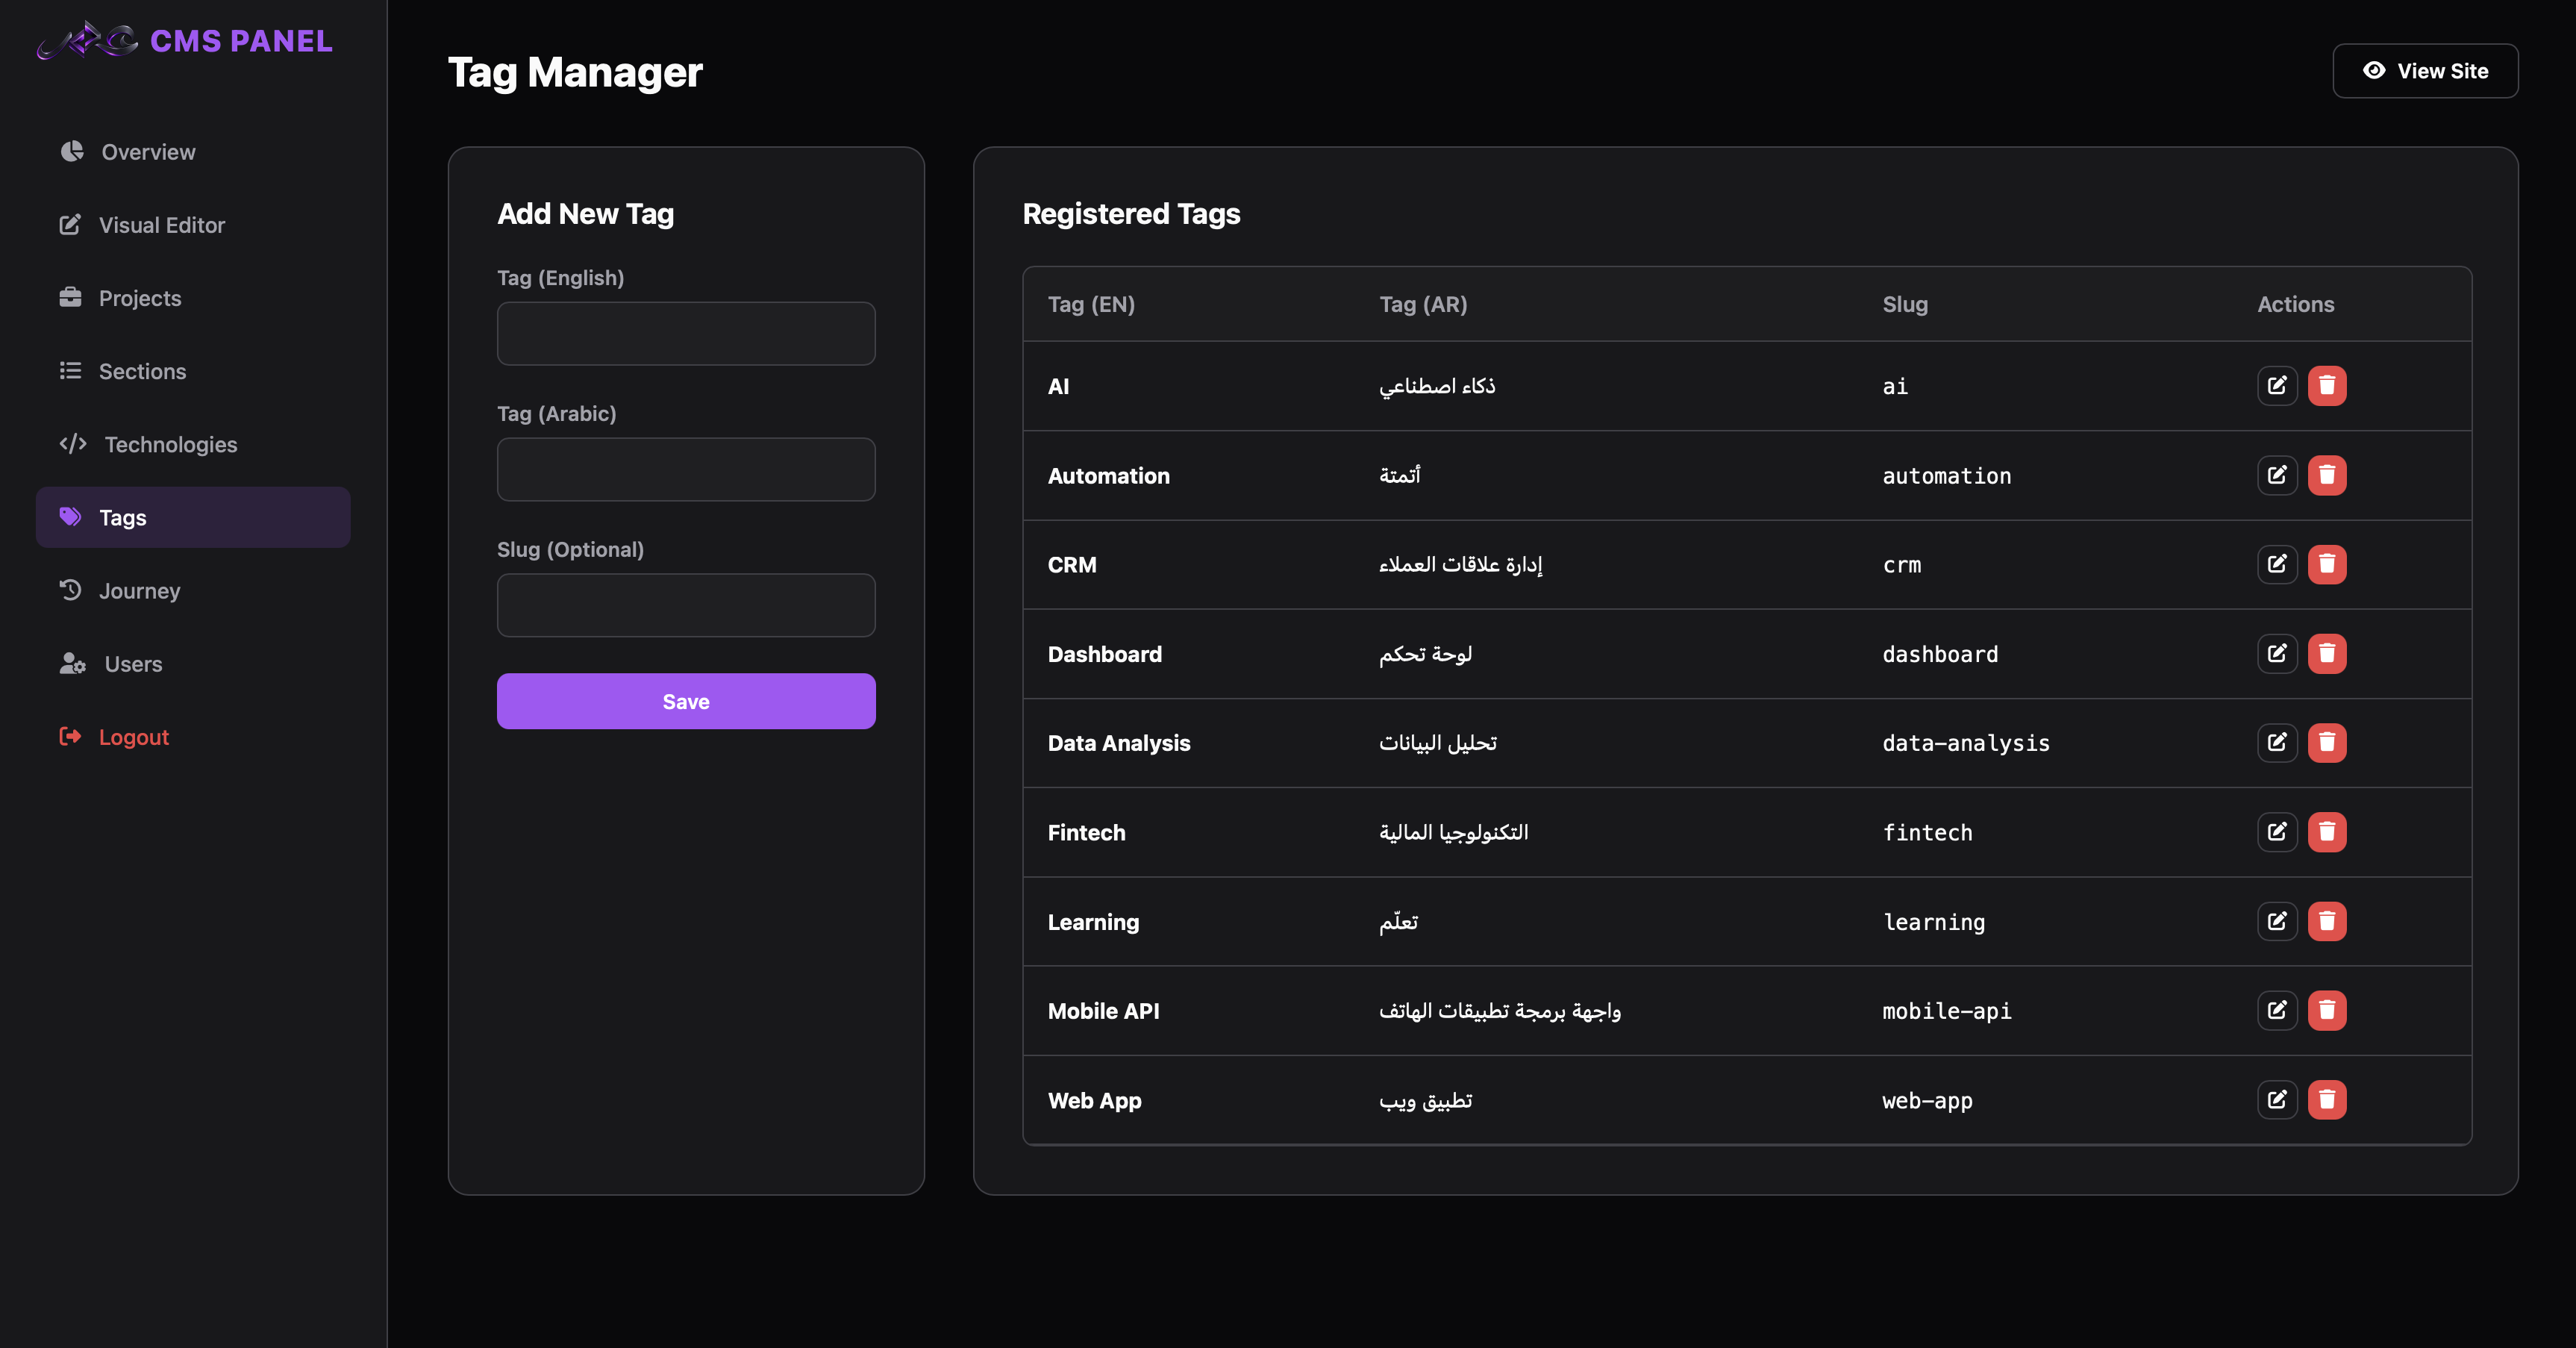
Task: Edit the Automation tag
Action: (2277, 475)
